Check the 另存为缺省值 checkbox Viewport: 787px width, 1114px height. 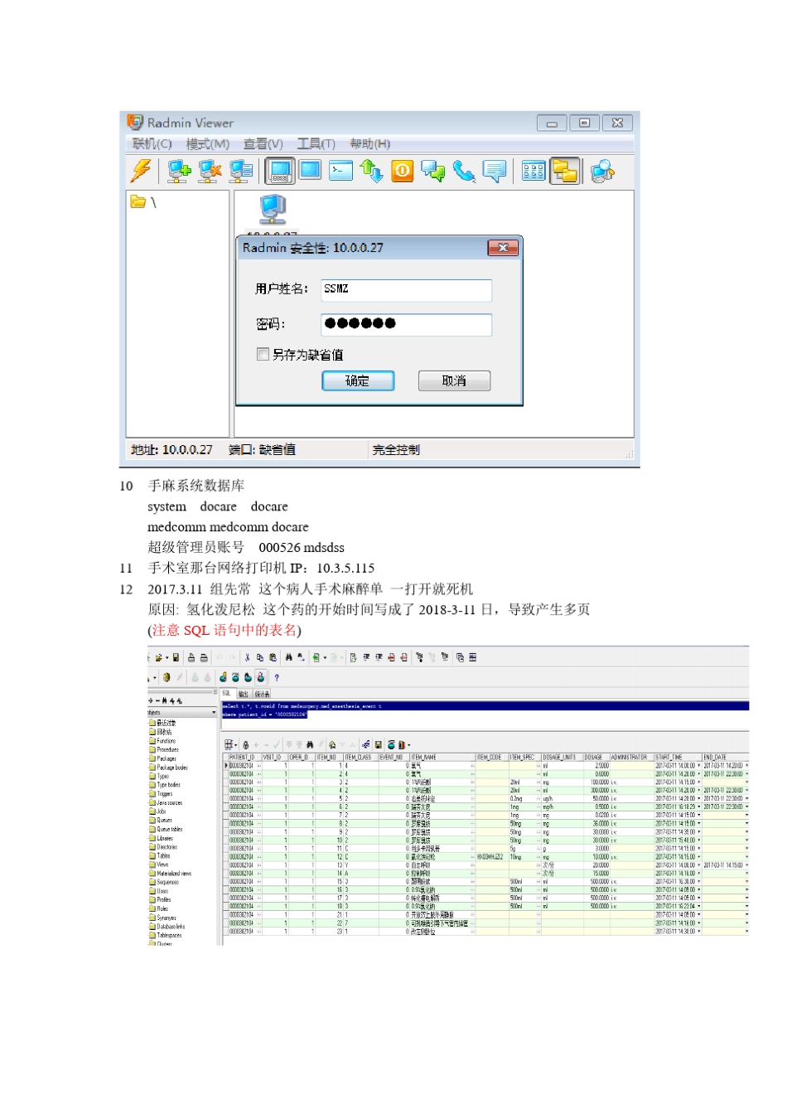tap(263, 354)
